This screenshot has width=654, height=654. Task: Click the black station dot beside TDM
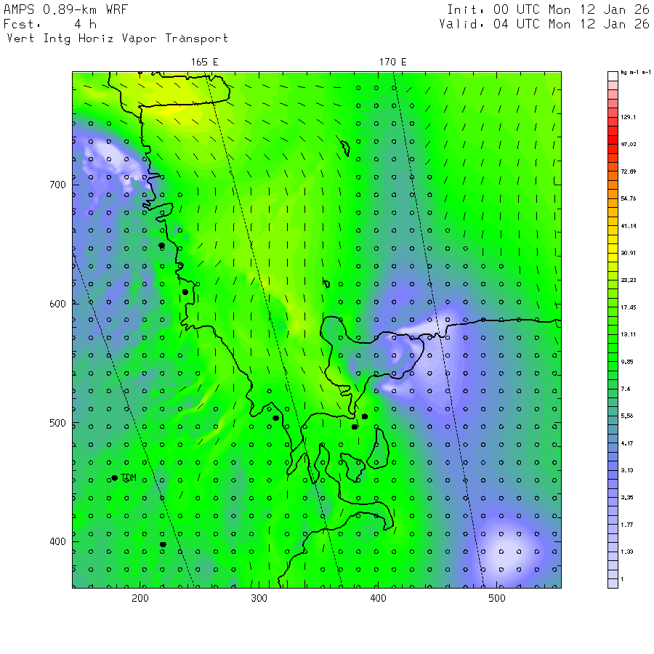click(115, 478)
